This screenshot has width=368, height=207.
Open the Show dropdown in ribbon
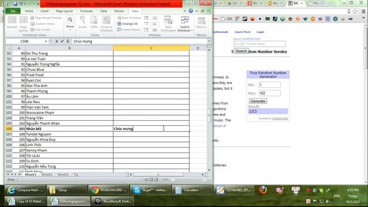pyautogui.click(x=70, y=24)
